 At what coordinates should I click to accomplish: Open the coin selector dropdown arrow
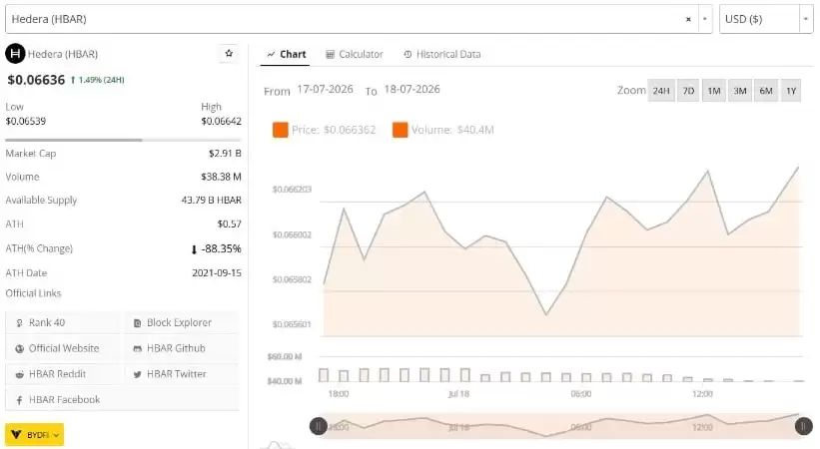[x=705, y=19]
